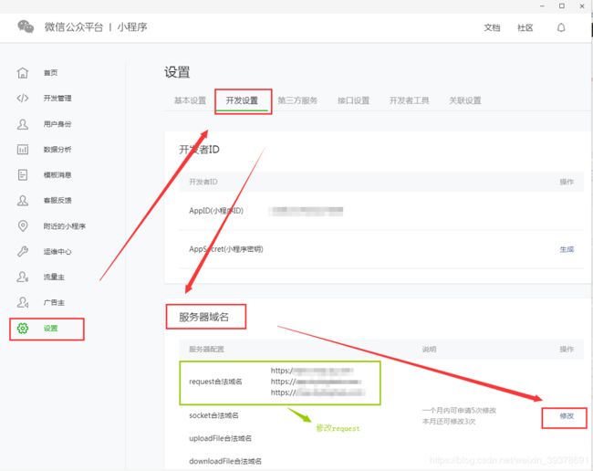593x471 pixels.
Task: Click the 服务器域名 section heading
Action: pos(203,317)
